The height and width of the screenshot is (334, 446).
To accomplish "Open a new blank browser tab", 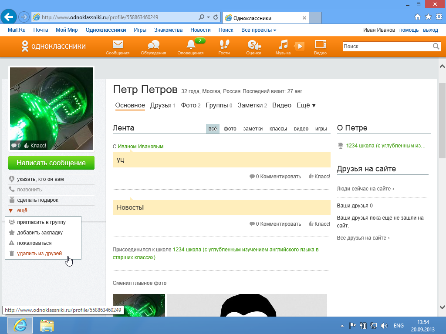I will pos(315,18).
